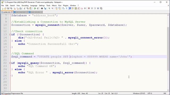
Task: Click line number 20 in margin
Action: tap(5, 57)
